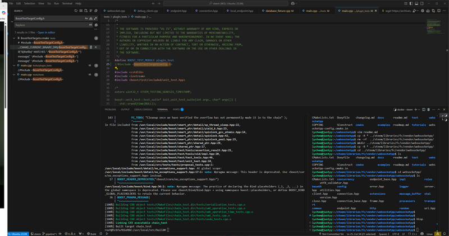Viewport: 449px width, 236px height.
Task: Open the File menu
Action: [11, 3]
